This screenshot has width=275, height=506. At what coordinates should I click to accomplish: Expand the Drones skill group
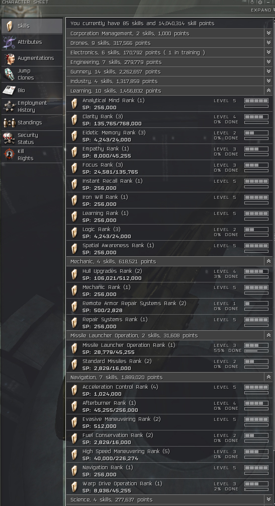pos(268,43)
